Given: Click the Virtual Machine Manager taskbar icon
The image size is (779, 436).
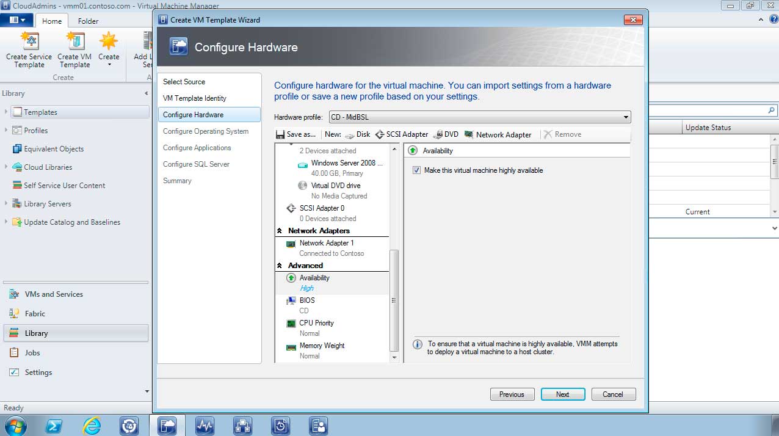Looking at the screenshot, I should tap(167, 426).
